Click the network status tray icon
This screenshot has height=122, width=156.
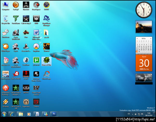click(x=139, y=114)
